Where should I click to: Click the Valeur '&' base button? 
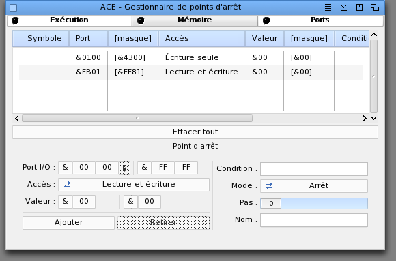click(x=65, y=202)
